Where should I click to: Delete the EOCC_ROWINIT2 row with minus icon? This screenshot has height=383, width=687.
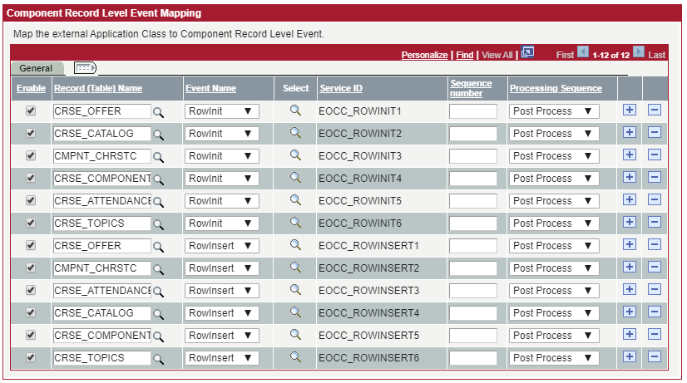click(654, 133)
